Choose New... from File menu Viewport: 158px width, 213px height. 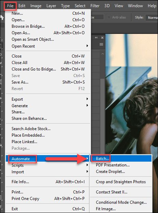click(48, 13)
